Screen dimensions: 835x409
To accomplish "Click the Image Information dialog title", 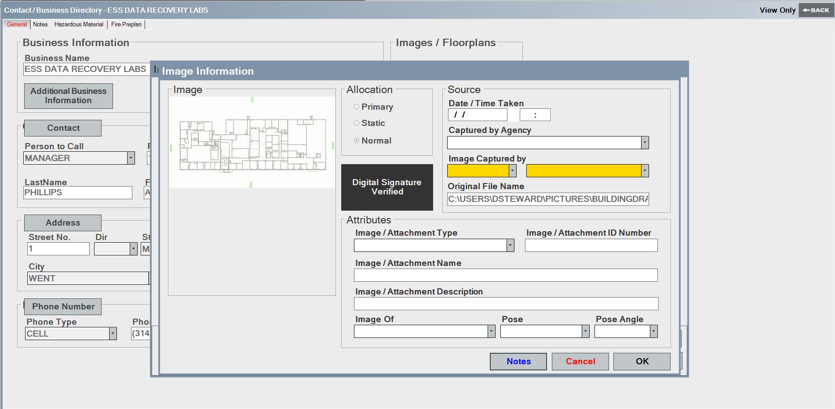I will 208,71.
